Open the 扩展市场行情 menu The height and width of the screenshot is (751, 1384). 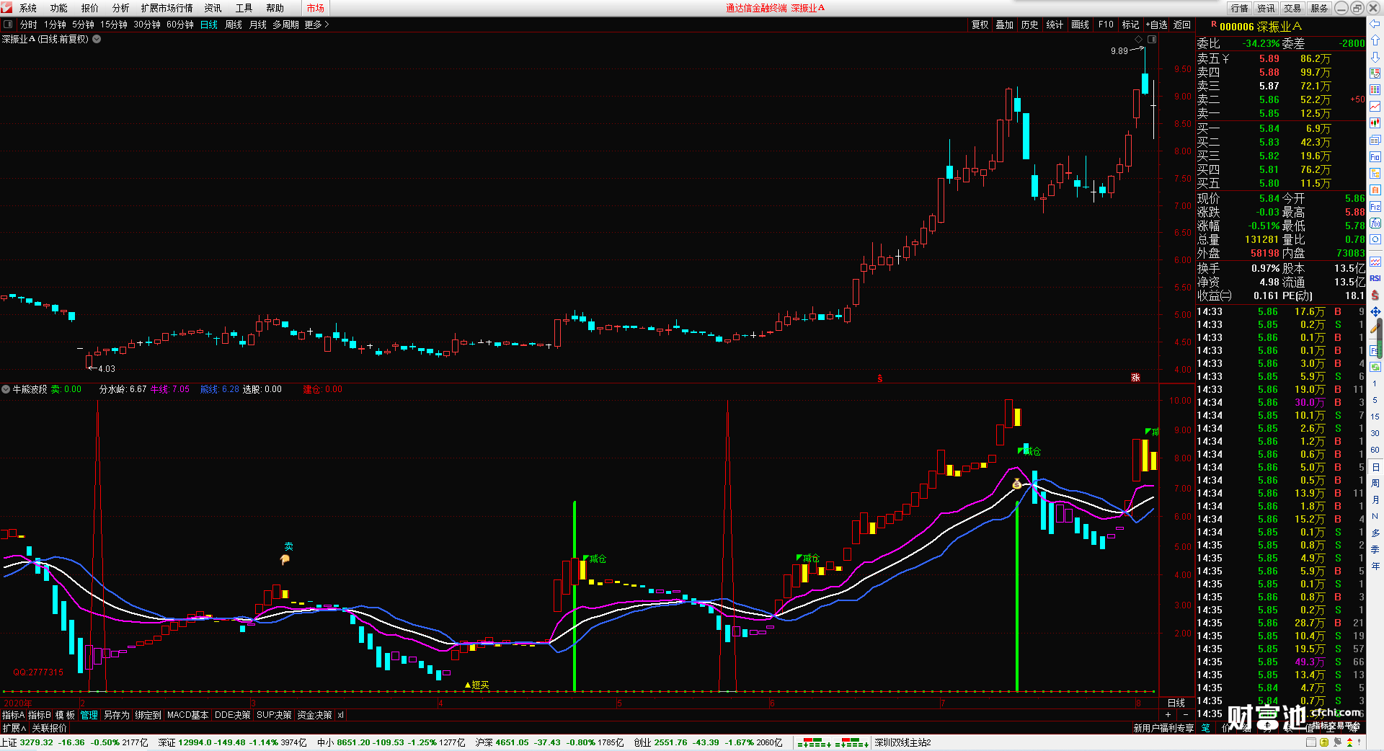point(167,8)
